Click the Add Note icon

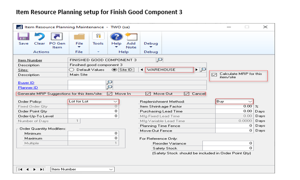click(x=131, y=36)
